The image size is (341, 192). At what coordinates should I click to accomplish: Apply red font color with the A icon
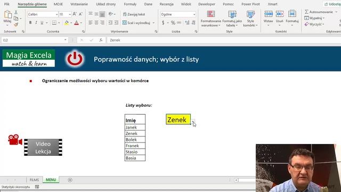(x=76, y=22)
